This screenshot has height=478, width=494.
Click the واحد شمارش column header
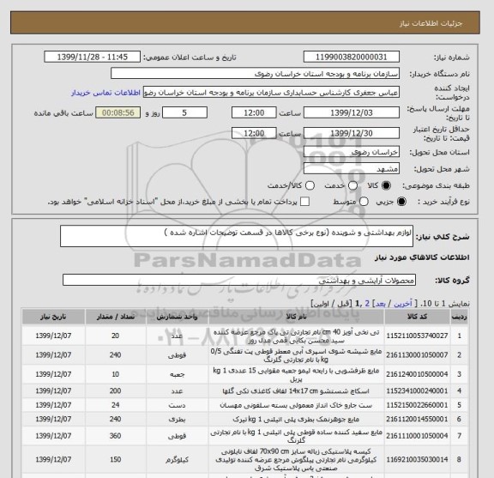(x=177, y=317)
